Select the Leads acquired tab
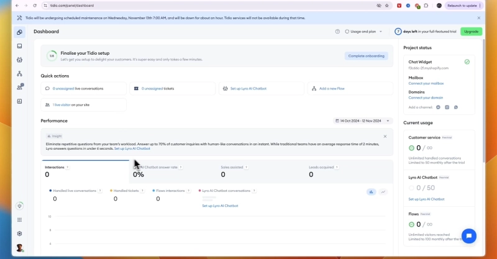 coord(349,172)
